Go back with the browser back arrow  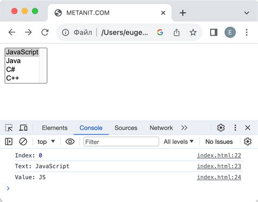[12, 33]
